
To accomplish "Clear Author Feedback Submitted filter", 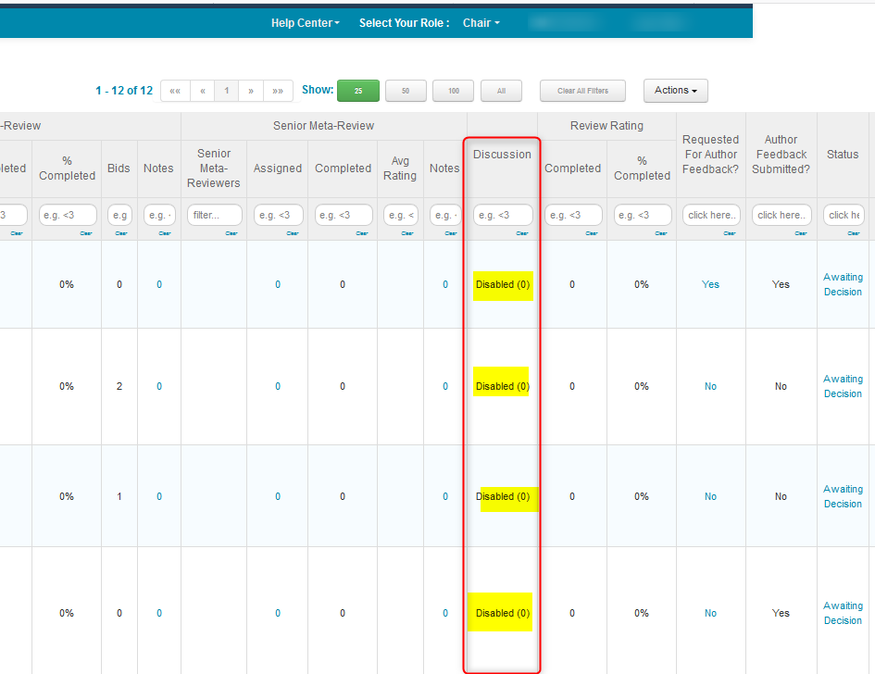I will [x=801, y=233].
